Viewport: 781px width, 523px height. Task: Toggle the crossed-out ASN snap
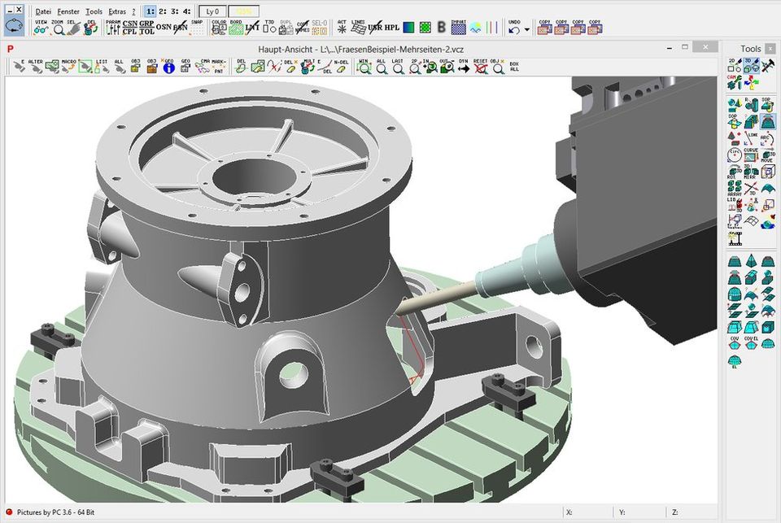tap(181, 27)
